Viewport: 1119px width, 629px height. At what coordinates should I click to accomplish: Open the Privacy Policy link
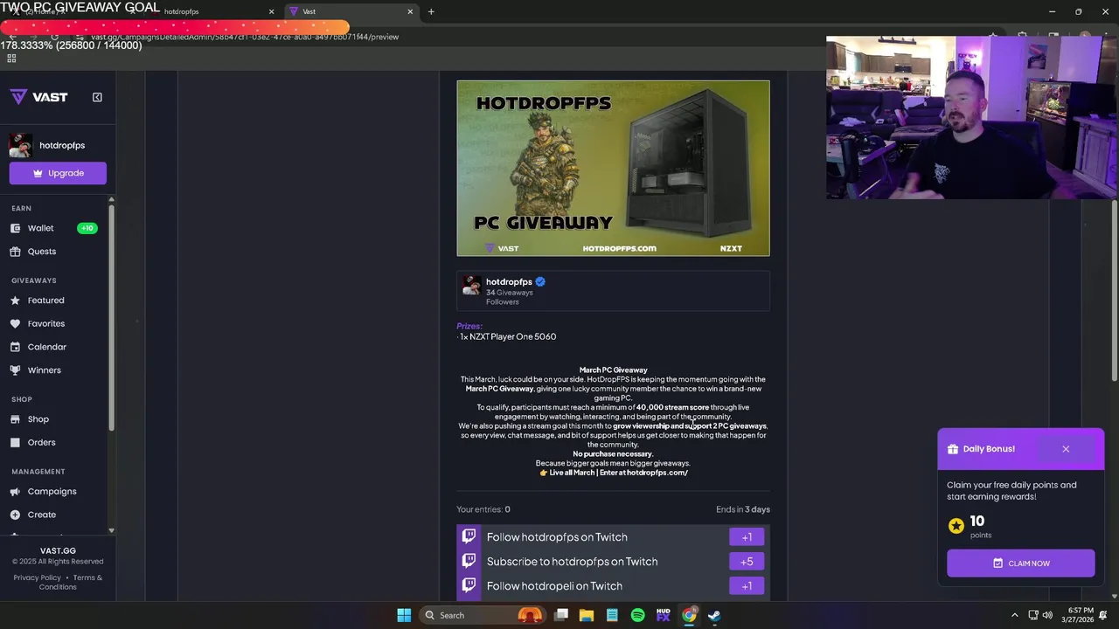click(37, 577)
